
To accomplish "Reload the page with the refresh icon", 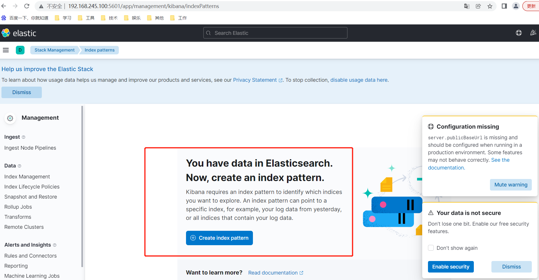I will click(27, 6).
